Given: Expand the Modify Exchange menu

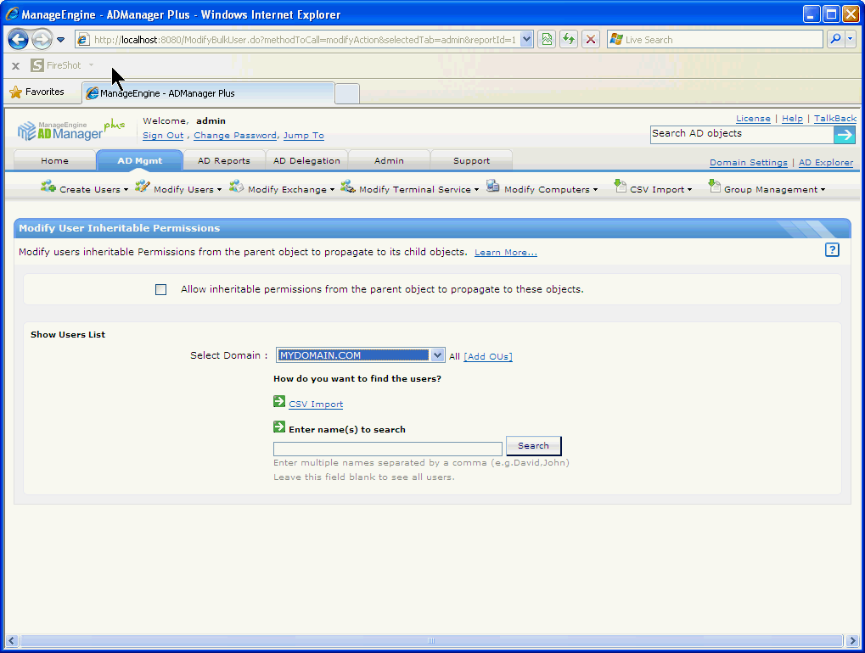Looking at the screenshot, I should [x=332, y=190].
